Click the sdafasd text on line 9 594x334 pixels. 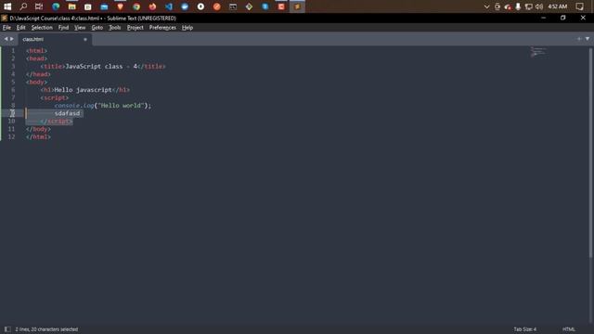(x=67, y=113)
